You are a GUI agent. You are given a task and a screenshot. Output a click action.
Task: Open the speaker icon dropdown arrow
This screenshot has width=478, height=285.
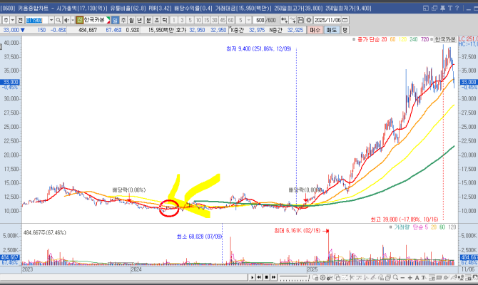tap(71, 20)
